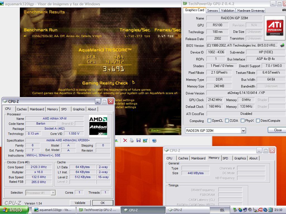Click the print icon in image viewer toolbar
The image size is (286, 214).
coord(132,140)
